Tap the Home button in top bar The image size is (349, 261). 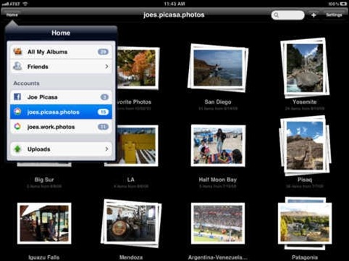tap(12, 14)
